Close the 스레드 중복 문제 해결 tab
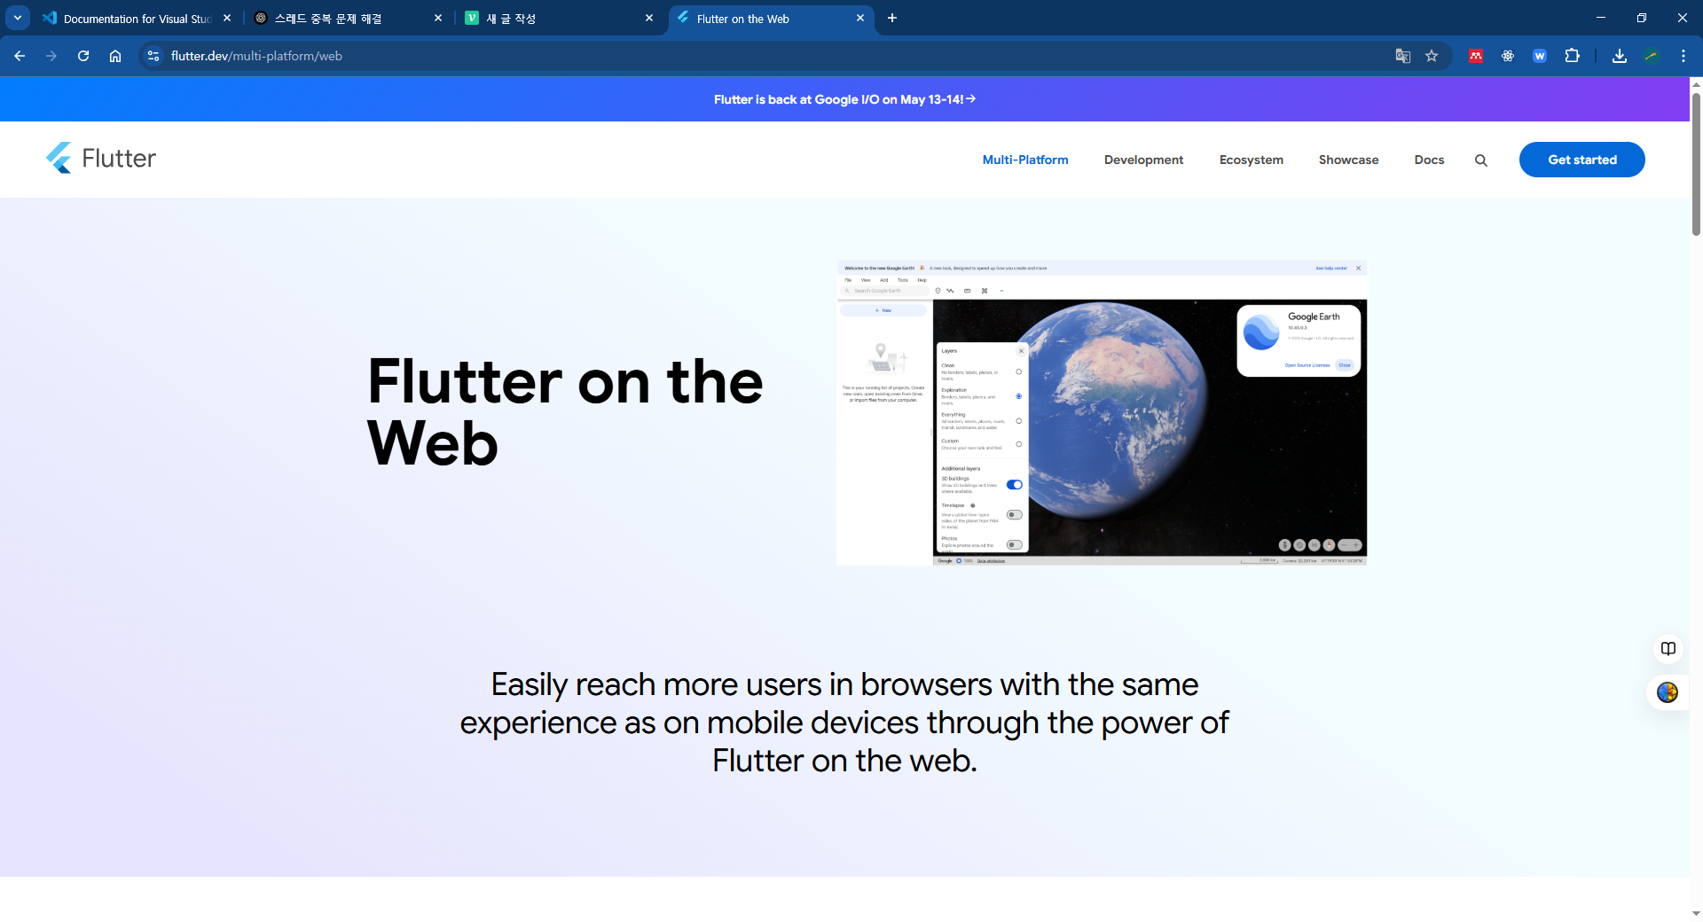Screen dimensions: 1703x922 coord(438,18)
